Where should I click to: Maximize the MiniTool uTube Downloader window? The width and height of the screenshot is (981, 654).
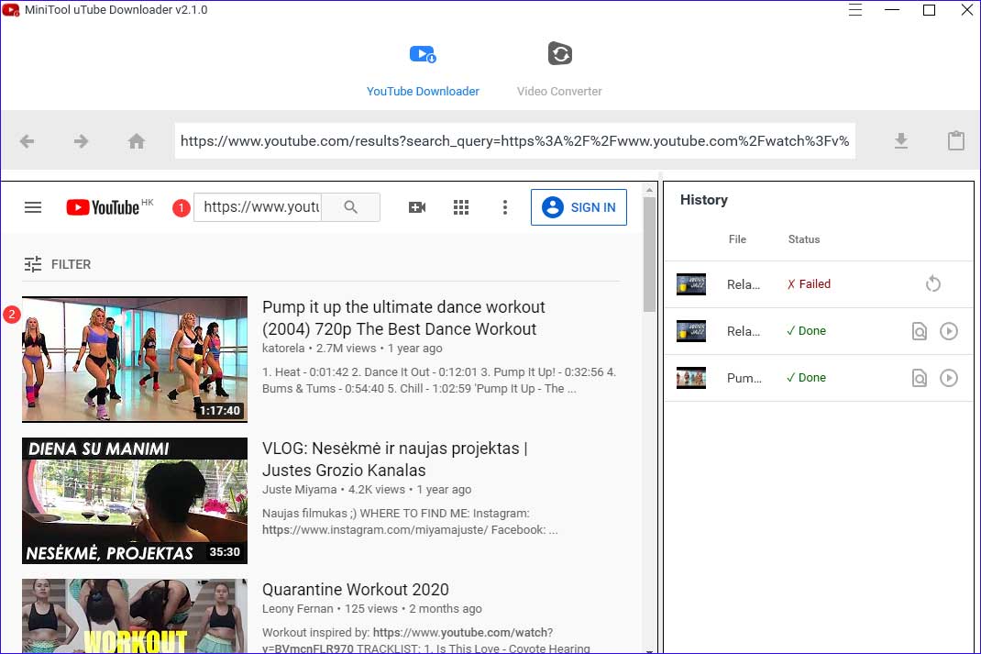pos(929,10)
